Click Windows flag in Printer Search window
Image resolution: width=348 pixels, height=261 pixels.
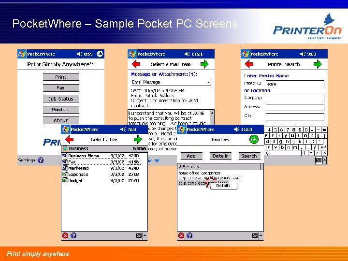click(x=245, y=54)
